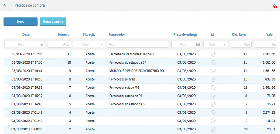This screenshot has width=280, height=134.
Task: Sort by the envelope email column header
Action: click(213, 35)
